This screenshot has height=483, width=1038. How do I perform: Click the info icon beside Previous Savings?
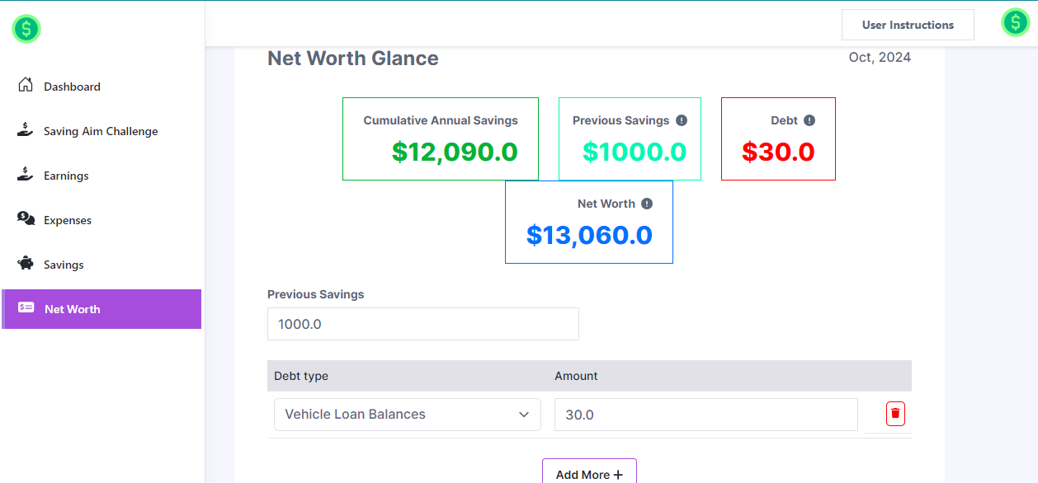[682, 120]
